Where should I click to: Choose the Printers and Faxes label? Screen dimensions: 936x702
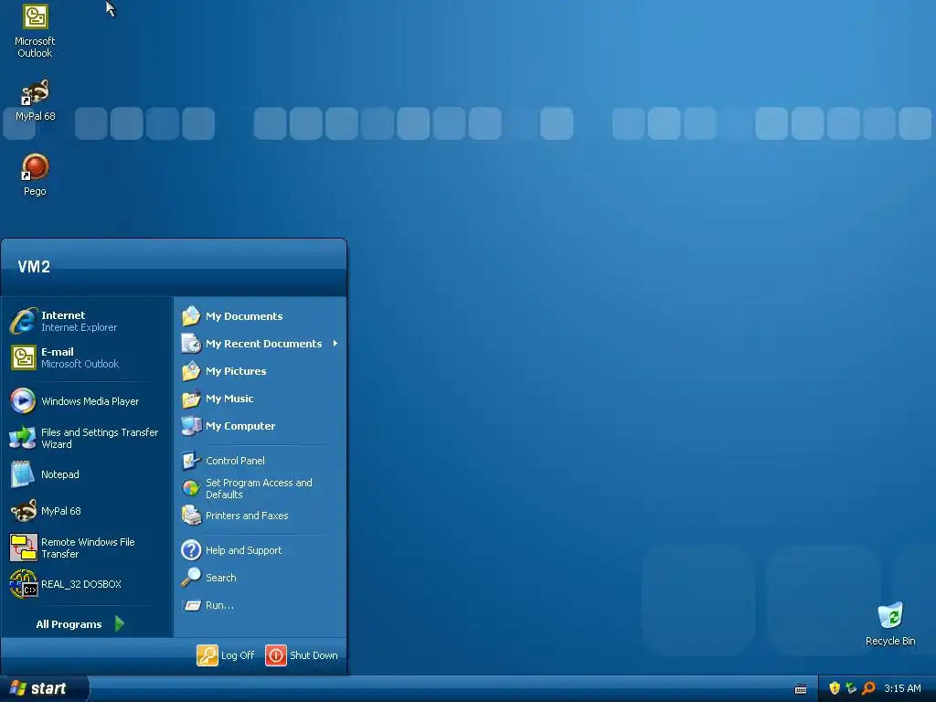[x=247, y=516]
